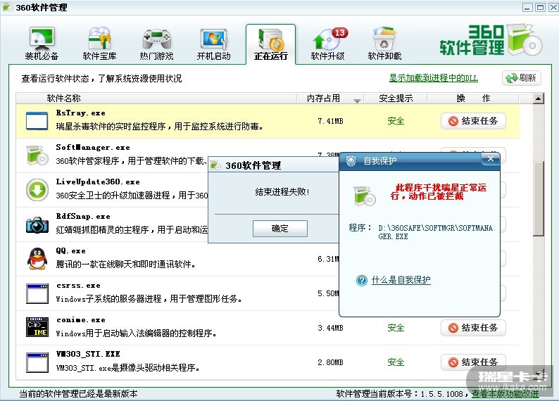Switch to 软件卸载 tab
The width and height of the screenshot is (559, 401).
tap(384, 44)
